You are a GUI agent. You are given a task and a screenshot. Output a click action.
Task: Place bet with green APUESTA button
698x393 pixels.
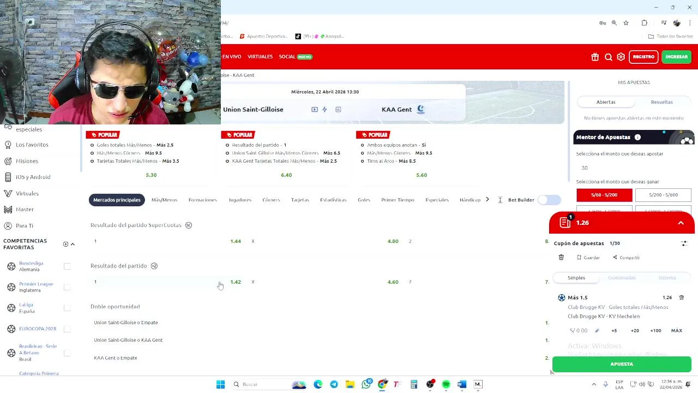pos(622,364)
